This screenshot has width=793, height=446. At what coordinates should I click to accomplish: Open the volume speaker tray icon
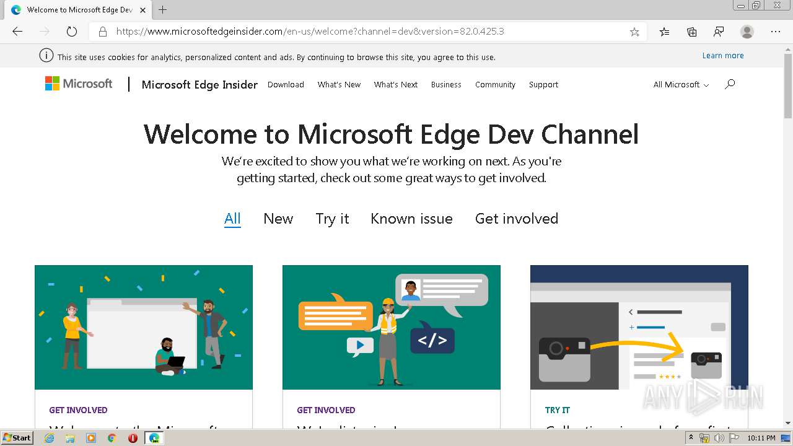(x=719, y=438)
